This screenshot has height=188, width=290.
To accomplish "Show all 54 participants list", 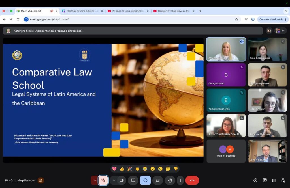I will (280, 31).
